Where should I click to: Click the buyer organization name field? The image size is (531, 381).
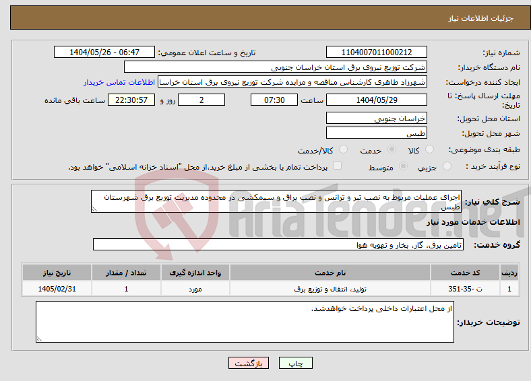(x=276, y=67)
